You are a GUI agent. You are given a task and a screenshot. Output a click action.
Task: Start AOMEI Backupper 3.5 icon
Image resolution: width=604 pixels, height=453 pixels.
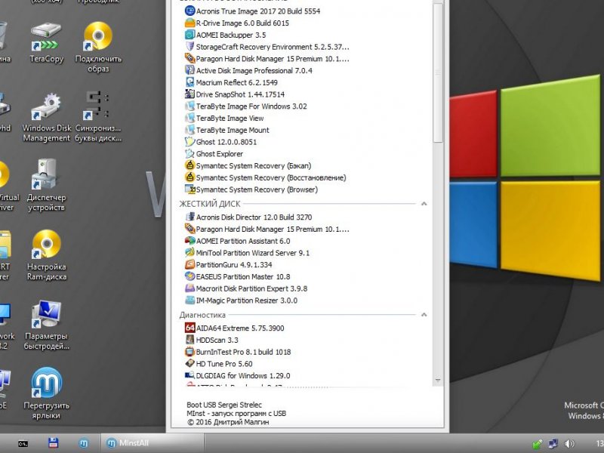tap(190, 35)
